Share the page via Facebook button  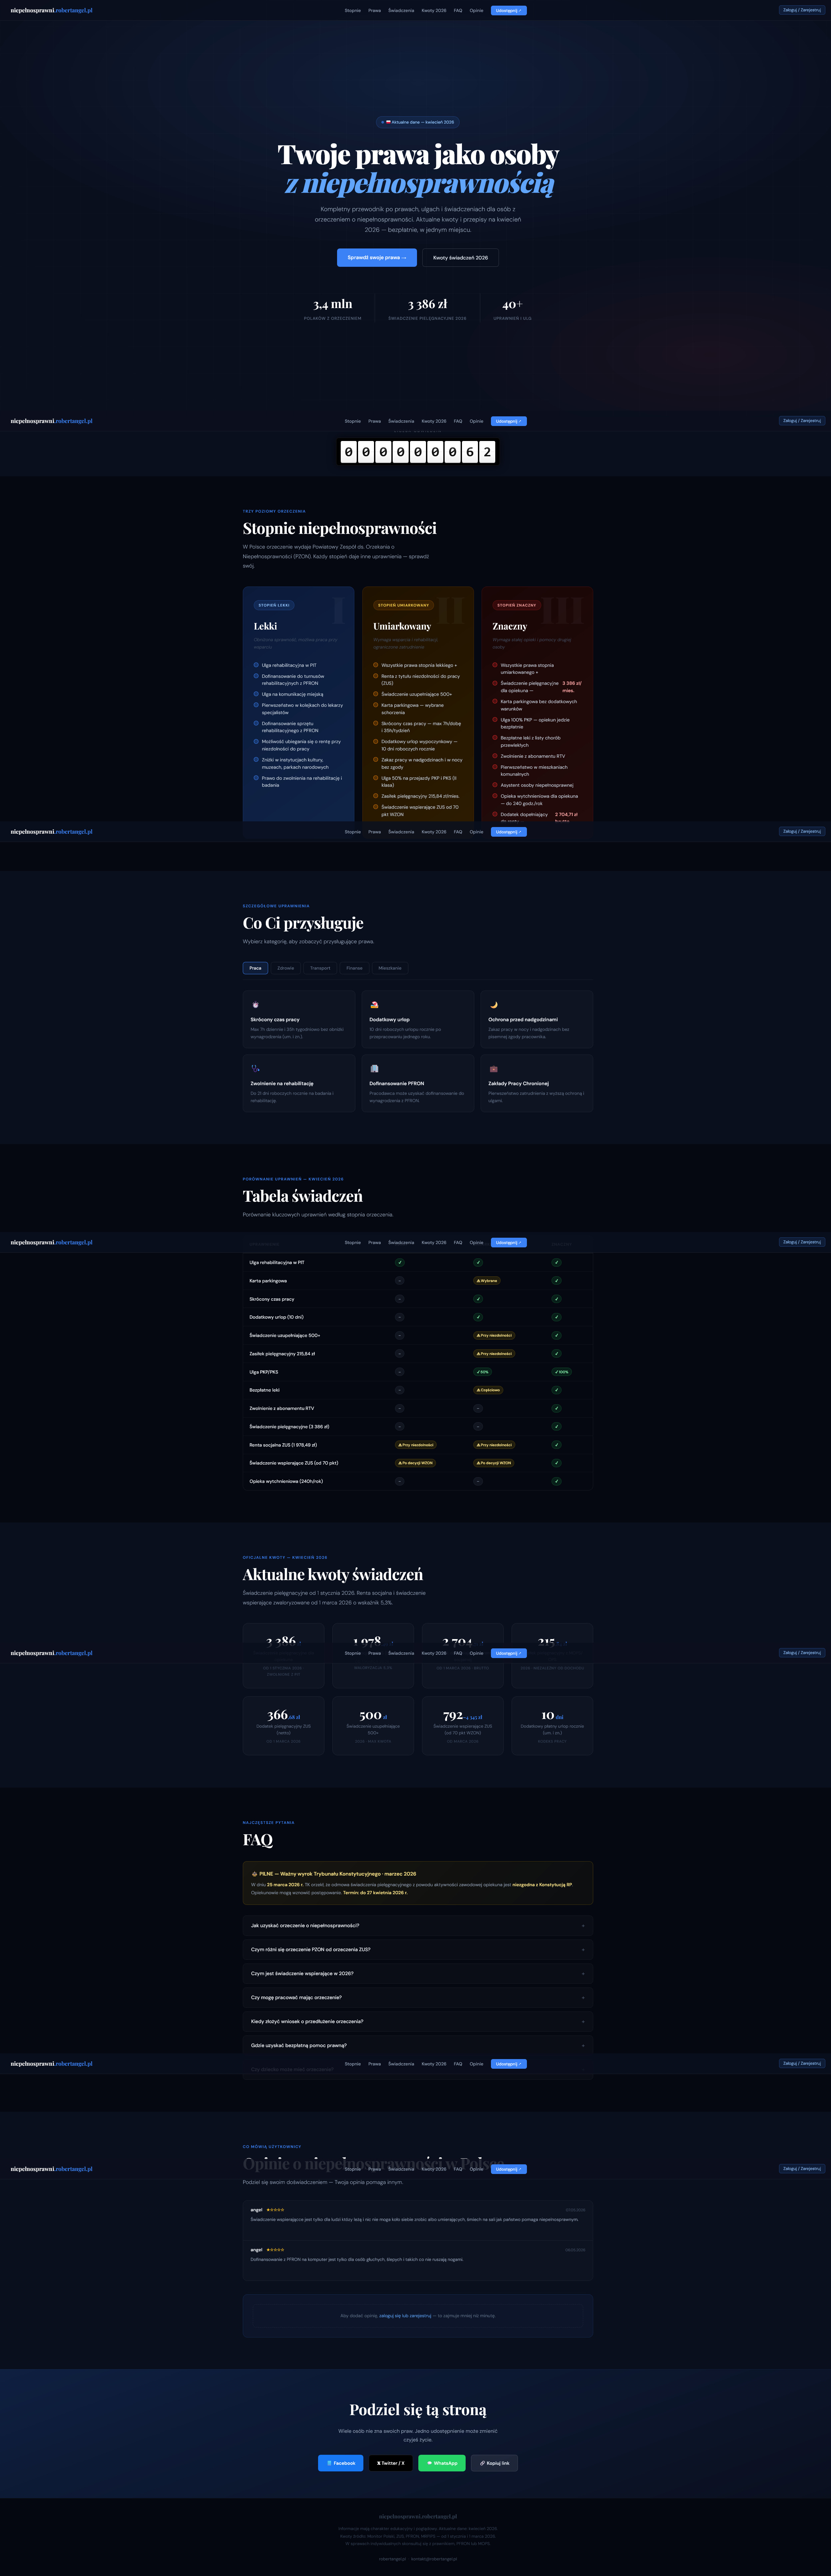(341, 2463)
